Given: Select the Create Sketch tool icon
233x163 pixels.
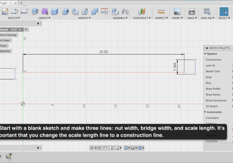Looking at the screenshot, I should pyautogui.click(x=4, y=12).
